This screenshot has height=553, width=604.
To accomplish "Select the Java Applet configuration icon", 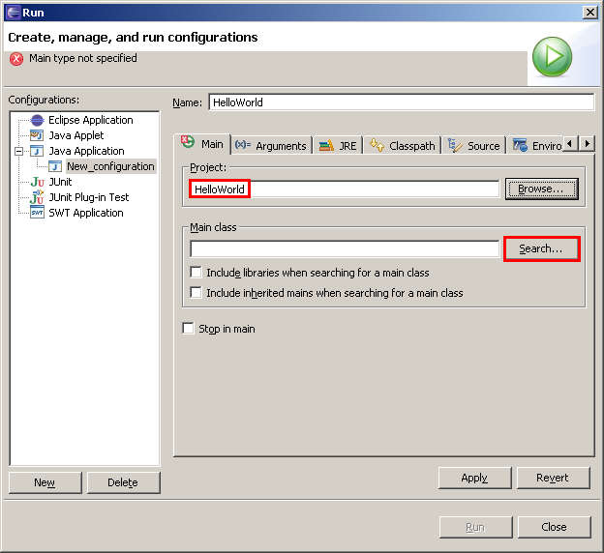I will point(37,135).
